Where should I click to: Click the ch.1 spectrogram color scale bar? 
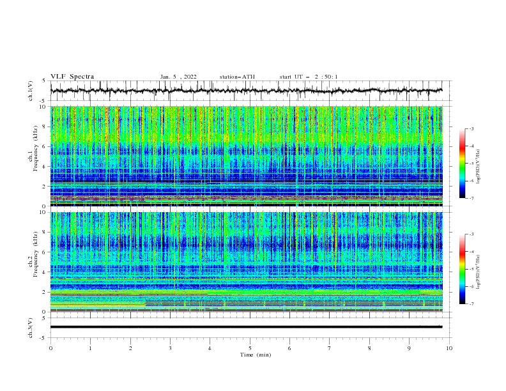[x=462, y=163]
